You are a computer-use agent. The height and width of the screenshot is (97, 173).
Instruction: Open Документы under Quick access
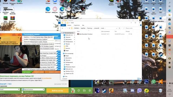69,39
